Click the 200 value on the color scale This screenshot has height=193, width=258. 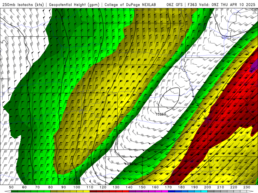coord(207,187)
